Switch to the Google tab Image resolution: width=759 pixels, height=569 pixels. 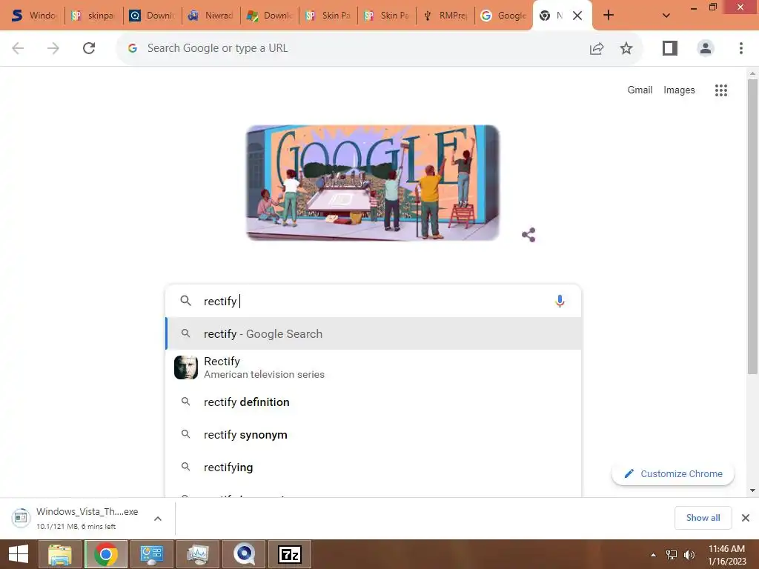point(503,16)
